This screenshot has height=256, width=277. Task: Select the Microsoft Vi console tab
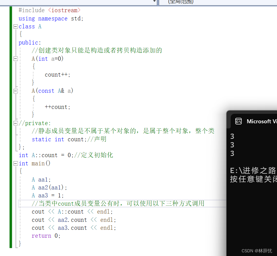coord(254,121)
